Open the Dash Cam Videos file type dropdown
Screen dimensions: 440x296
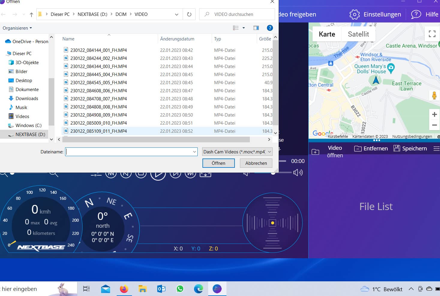237,152
